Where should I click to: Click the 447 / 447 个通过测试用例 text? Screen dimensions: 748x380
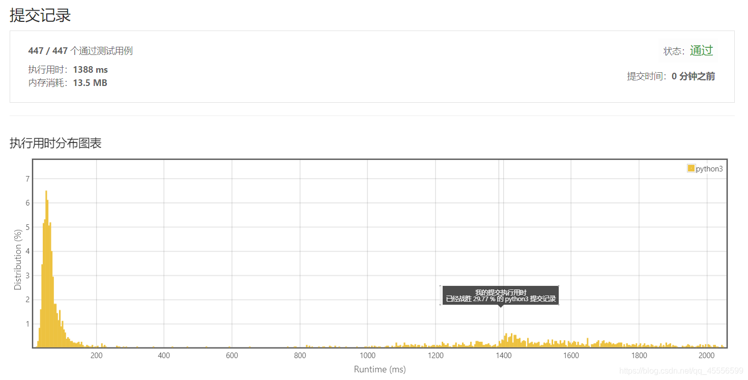(80, 51)
